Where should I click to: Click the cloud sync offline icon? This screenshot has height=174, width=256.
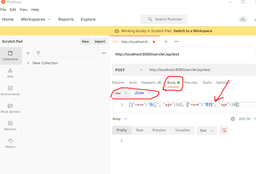[243, 19]
